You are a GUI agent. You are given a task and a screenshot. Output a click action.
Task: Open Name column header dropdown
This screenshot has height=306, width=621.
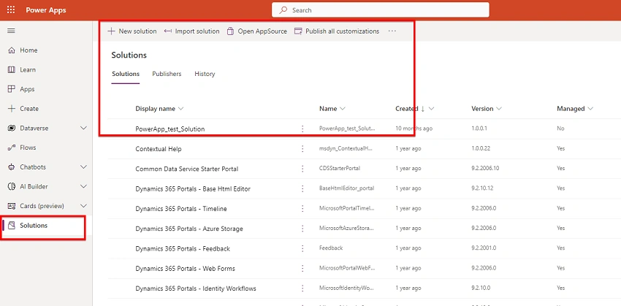(x=343, y=109)
